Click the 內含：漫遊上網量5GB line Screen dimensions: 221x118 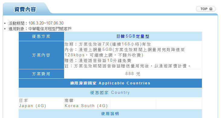coord(125,50)
